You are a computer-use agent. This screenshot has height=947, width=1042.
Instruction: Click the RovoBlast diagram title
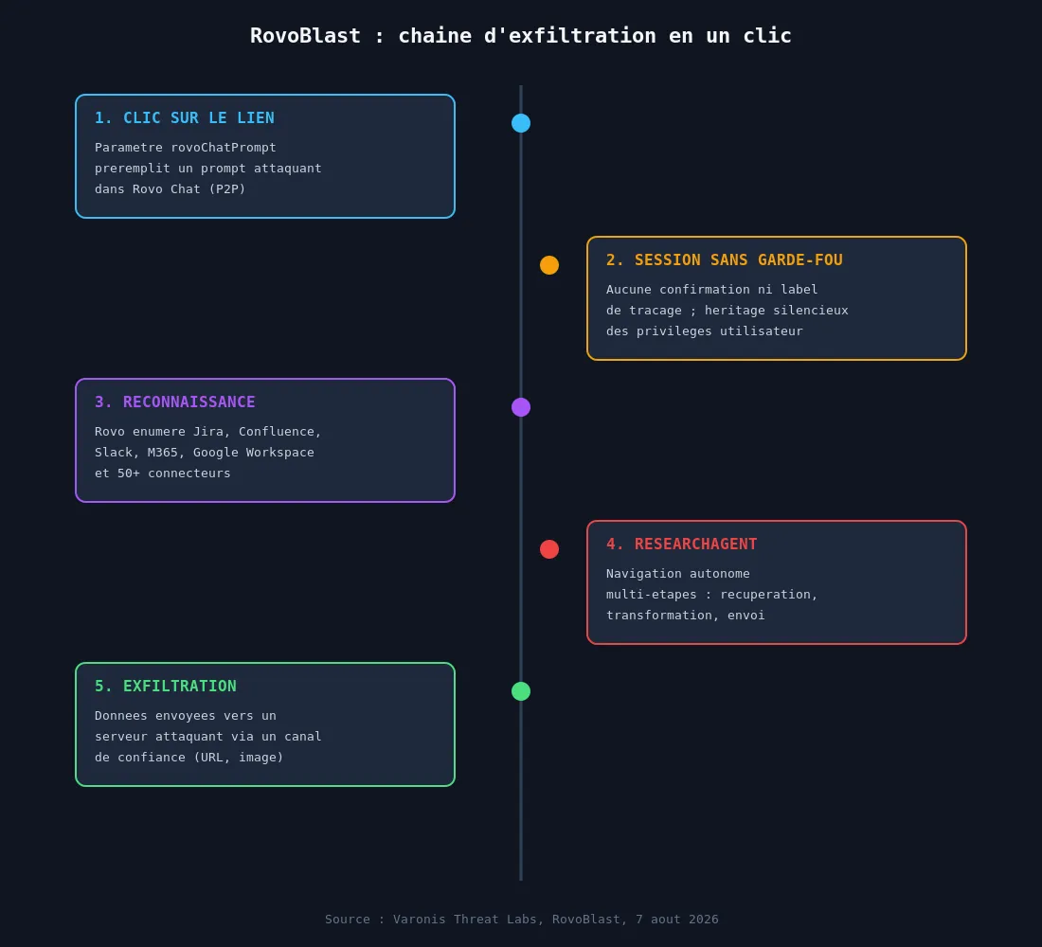pyautogui.click(x=520, y=36)
